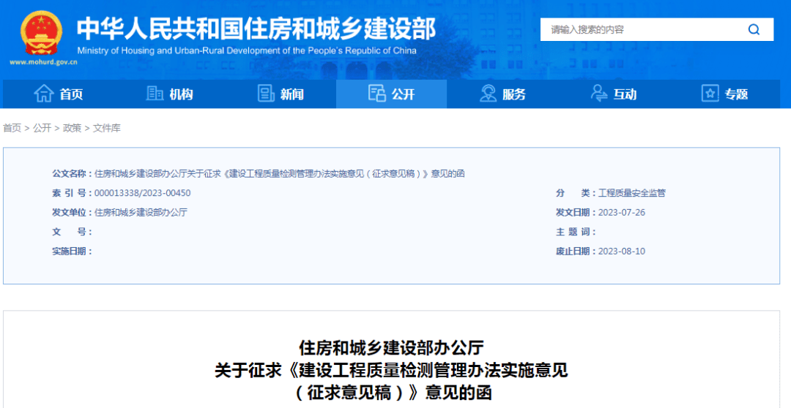Click the interaction icon beside 互动
The image size is (791, 408).
point(599,94)
